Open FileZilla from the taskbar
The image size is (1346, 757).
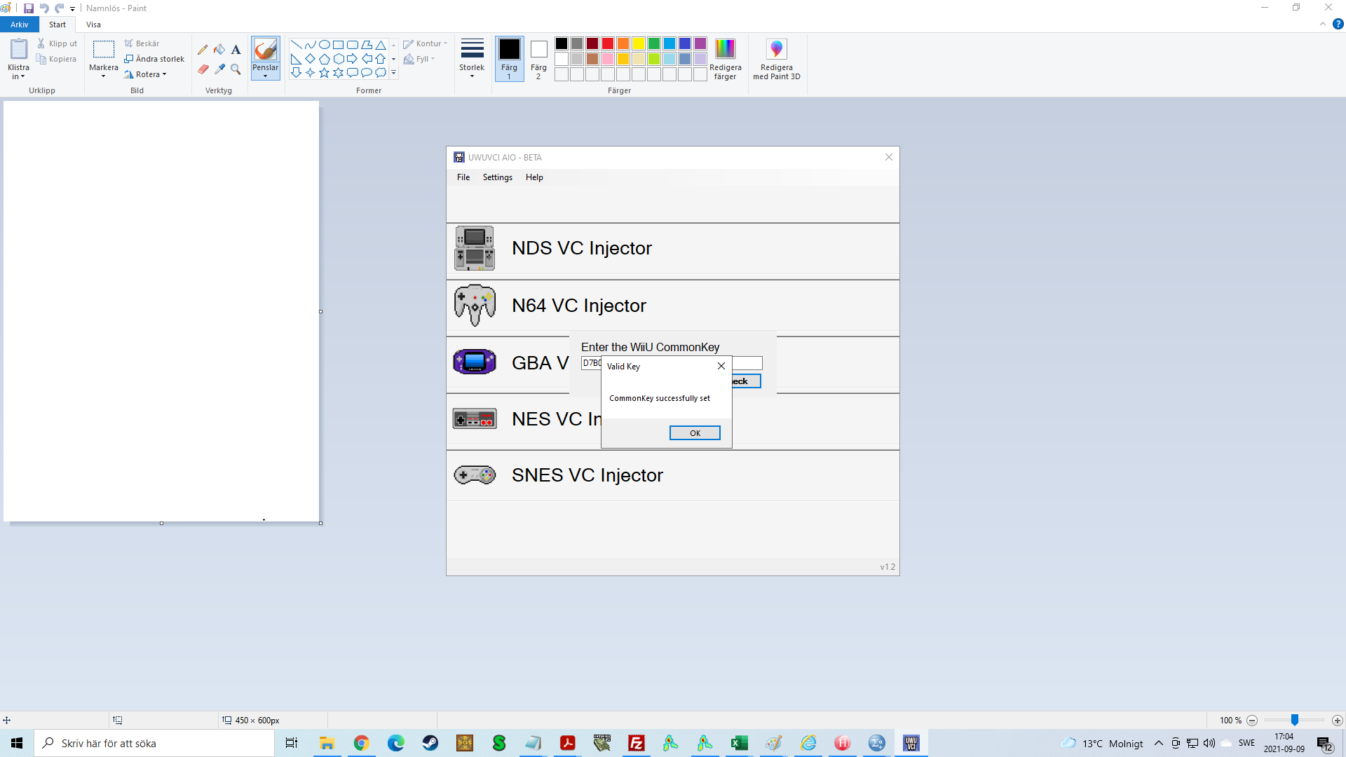click(x=637, y=743)
